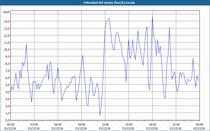
Task: Click the '7,0' y-axis label
Action: click(x=7, y=70)
